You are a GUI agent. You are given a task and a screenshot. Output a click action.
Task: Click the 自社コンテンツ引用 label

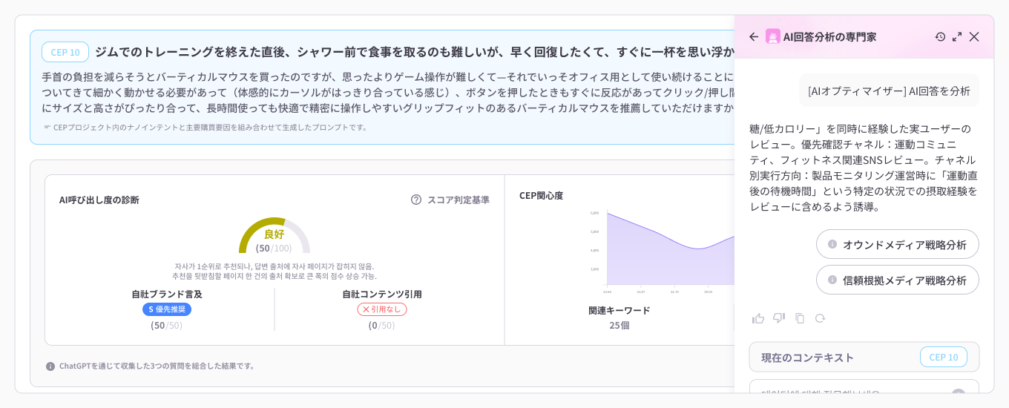[x=382, y=294]
